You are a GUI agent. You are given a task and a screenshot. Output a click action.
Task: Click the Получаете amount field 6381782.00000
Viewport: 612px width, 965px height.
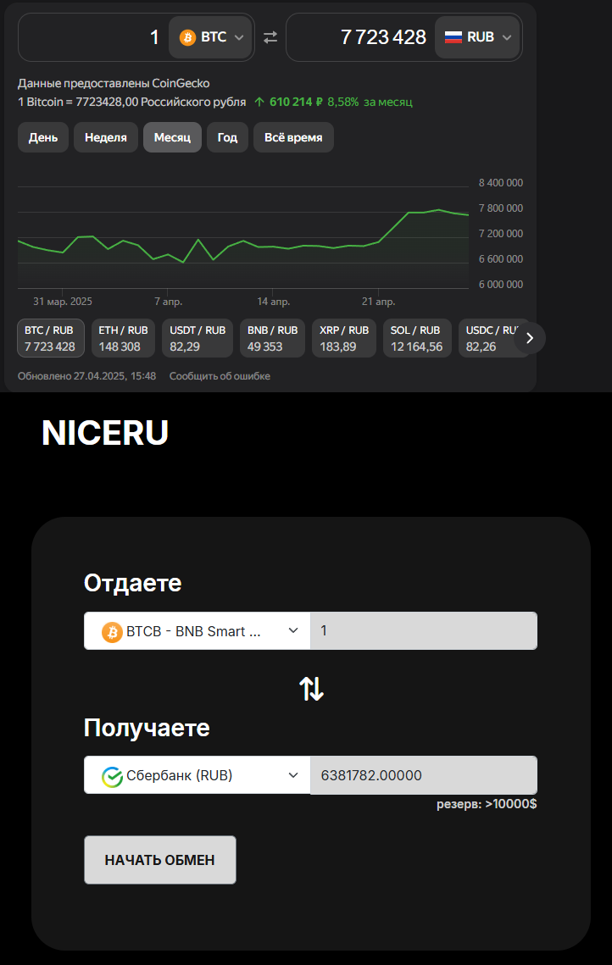[424, 775]
